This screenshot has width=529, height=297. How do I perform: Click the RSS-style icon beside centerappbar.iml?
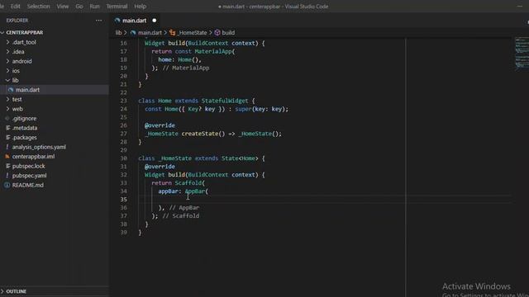click(7, 157)
